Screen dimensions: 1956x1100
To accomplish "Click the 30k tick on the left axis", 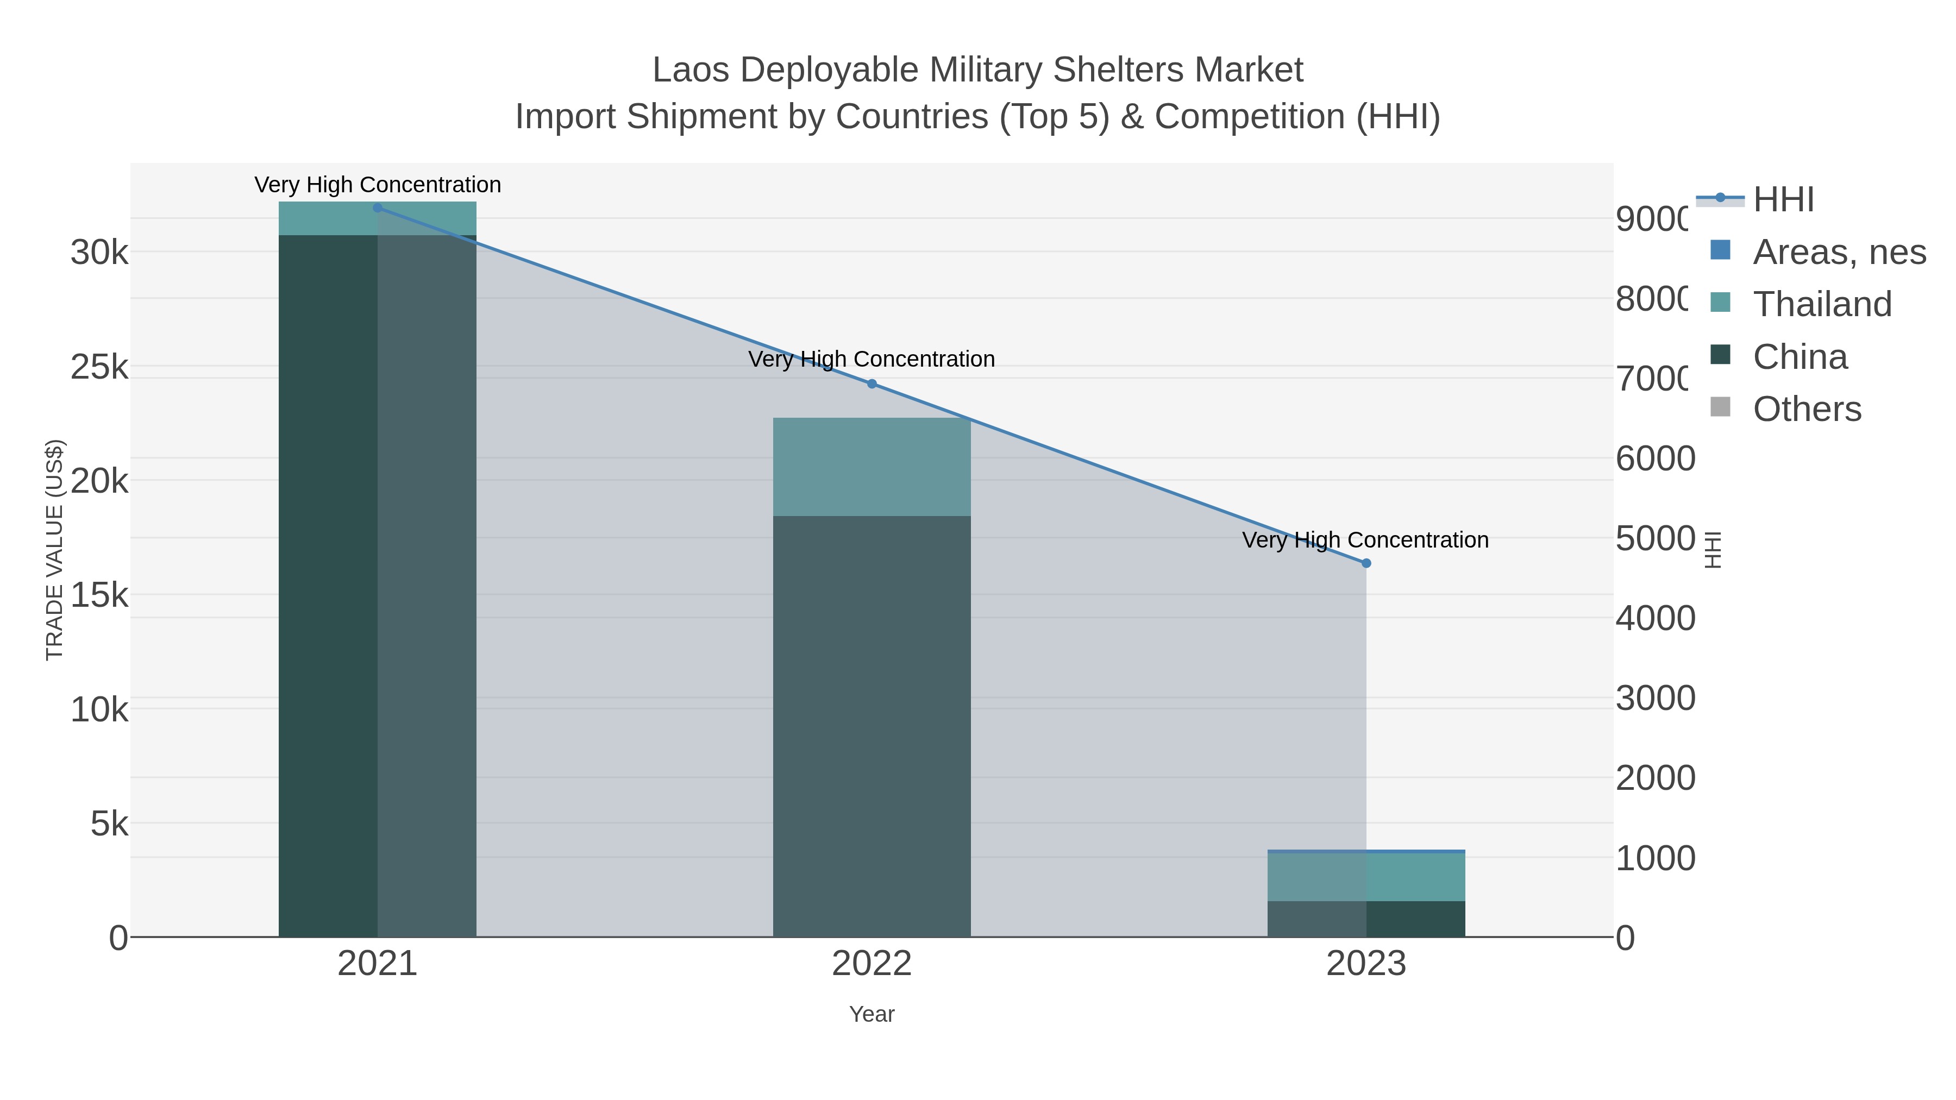I will coord(99,252).
